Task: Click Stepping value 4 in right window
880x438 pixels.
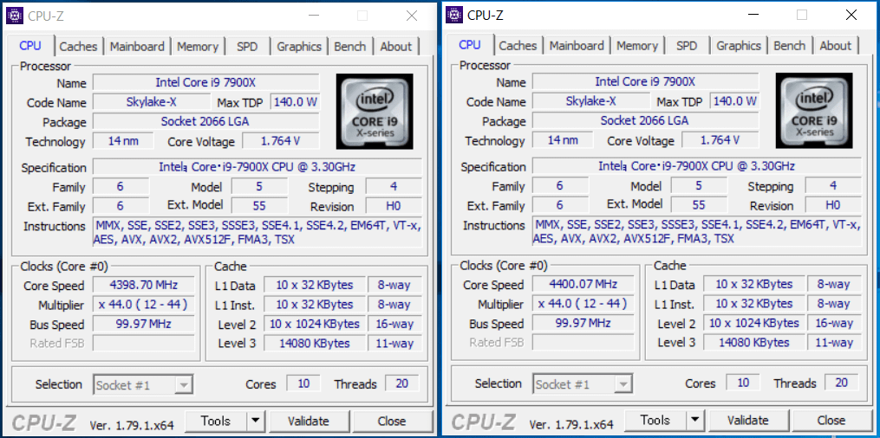Action: point(833,185)
